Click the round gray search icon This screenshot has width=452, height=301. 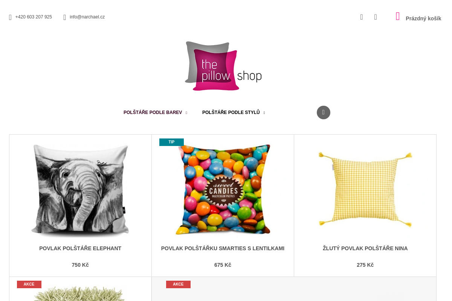click(x=324, y=112)
